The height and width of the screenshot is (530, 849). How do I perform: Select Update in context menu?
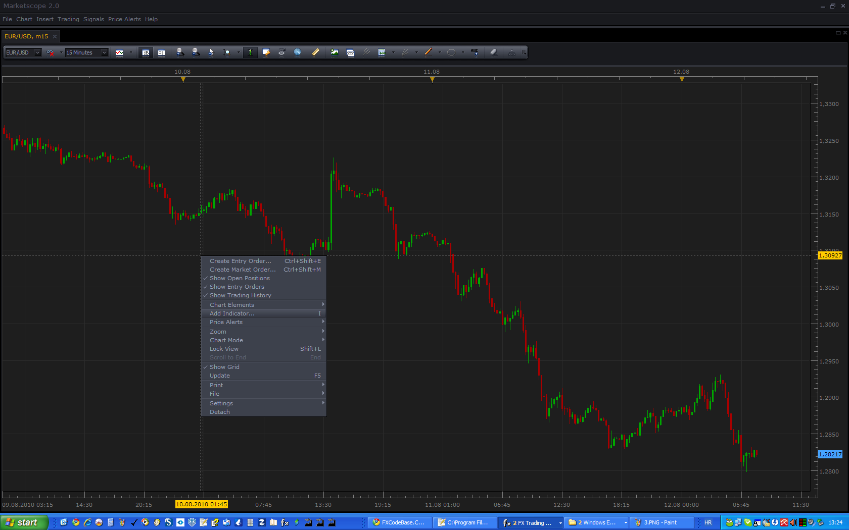264,376
